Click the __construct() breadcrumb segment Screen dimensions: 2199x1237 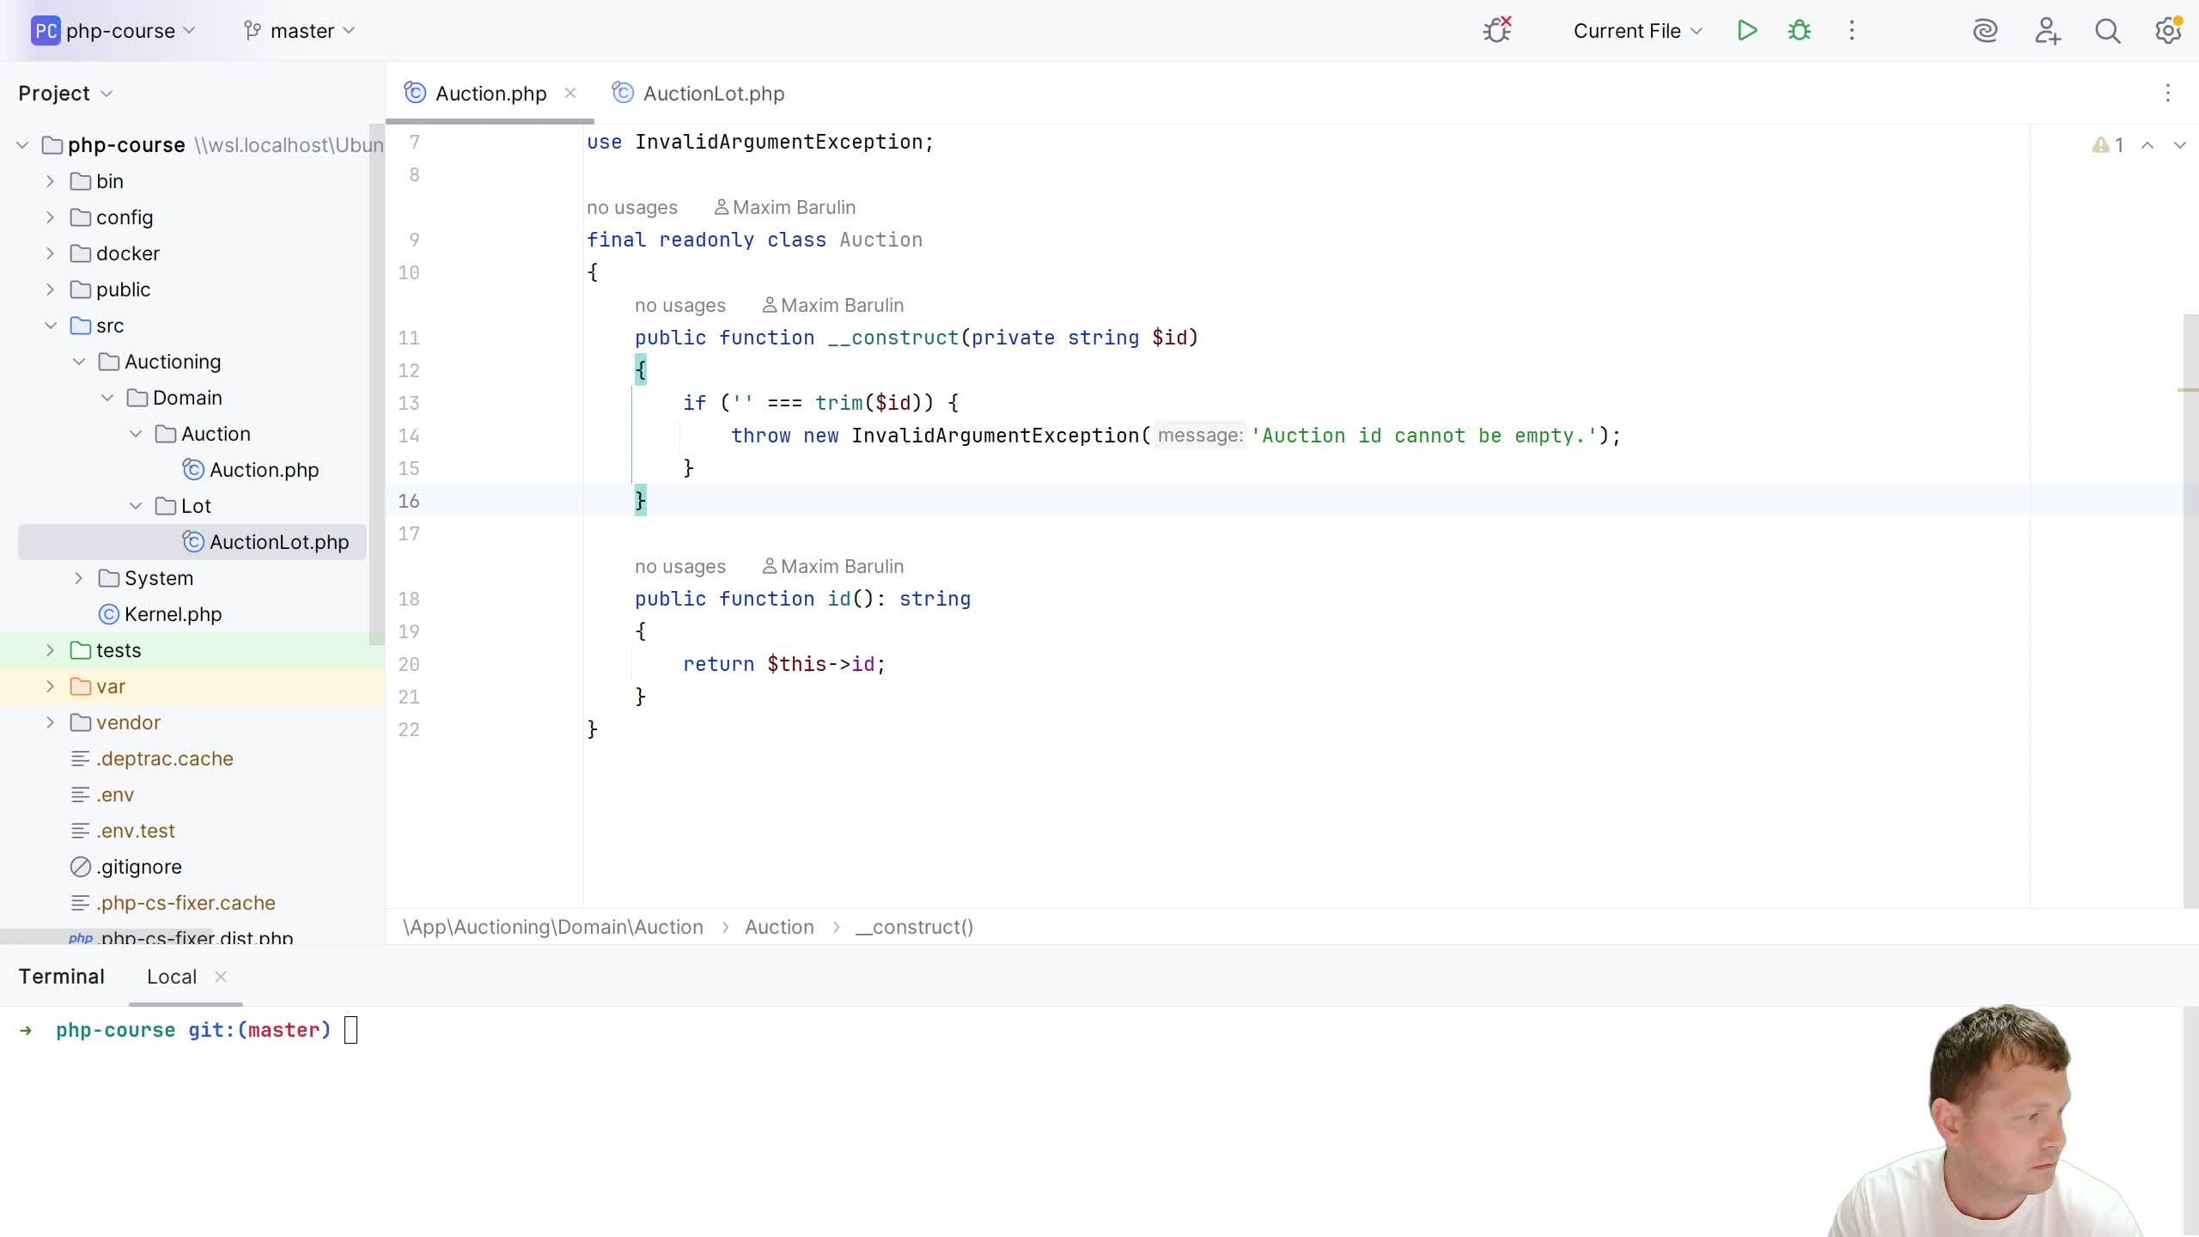(914, 927)
